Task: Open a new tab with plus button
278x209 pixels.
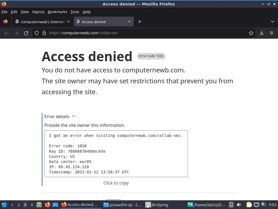Action: (x=140, y=22)
